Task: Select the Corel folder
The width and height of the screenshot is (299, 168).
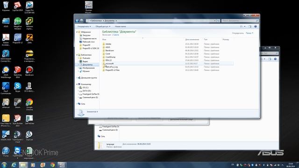Action: [x=168, y=54]
